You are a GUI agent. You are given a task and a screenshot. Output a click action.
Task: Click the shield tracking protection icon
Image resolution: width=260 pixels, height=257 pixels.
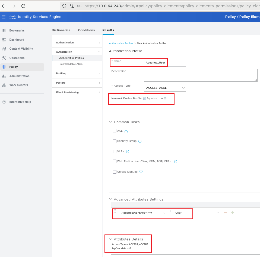pos(64,6)
